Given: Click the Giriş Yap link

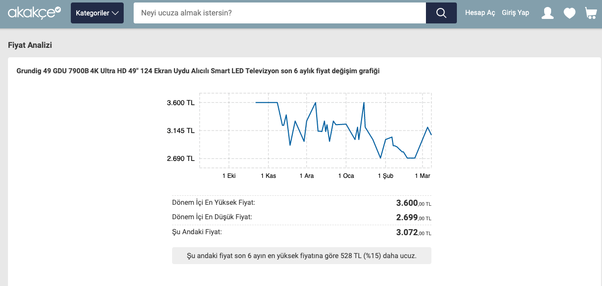Looking at the screenshot, I should [x=515, y=12].
